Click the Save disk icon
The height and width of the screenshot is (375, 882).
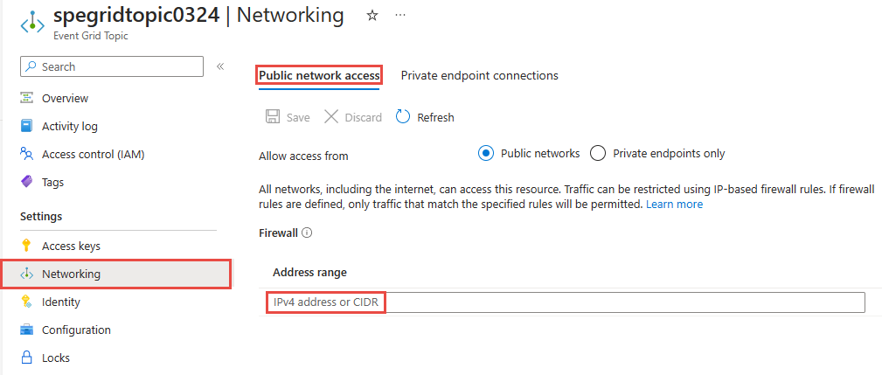pyautogui.click(x=272, y=117)
